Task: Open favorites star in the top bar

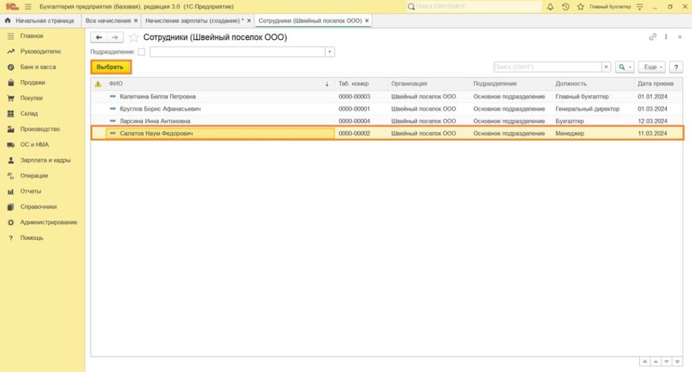Action: pyautogui.click(x=580, y=7)
